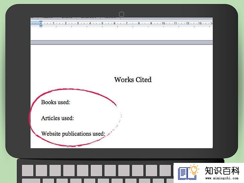Click the "Website publications used:" line
The height and width of the screenshot is (183, 244).
[73, 134]
